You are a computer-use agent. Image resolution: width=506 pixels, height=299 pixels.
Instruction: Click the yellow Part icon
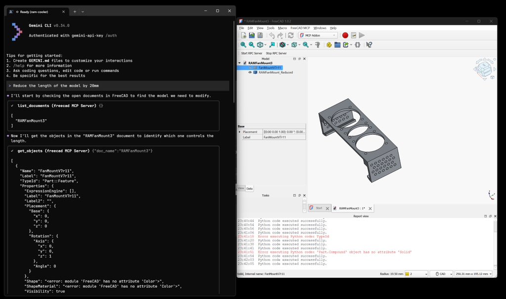tap(329, 45)
